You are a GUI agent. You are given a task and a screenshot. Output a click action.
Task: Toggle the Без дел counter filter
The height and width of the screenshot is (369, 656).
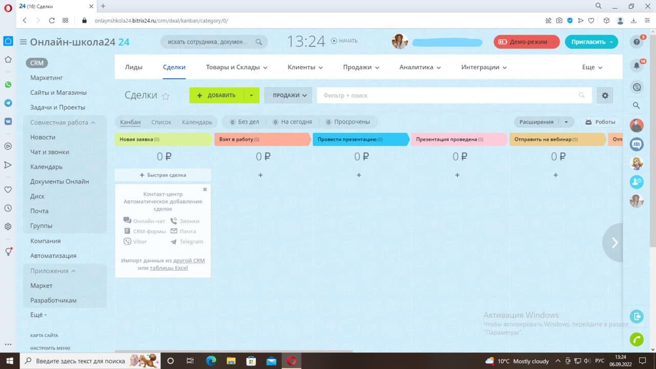coord(243,122)
